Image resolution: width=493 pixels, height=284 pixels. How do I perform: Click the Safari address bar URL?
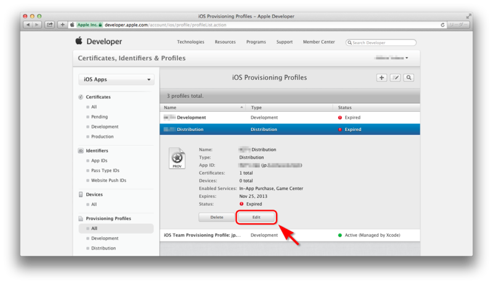coord(165,25)
